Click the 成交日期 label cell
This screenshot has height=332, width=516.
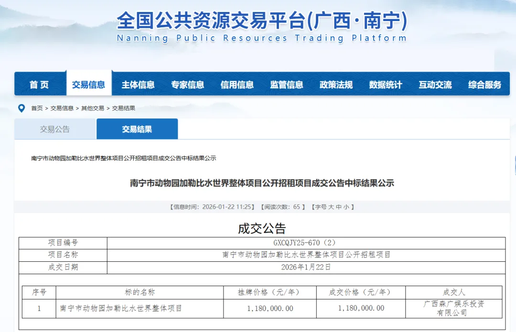[63, 267]
